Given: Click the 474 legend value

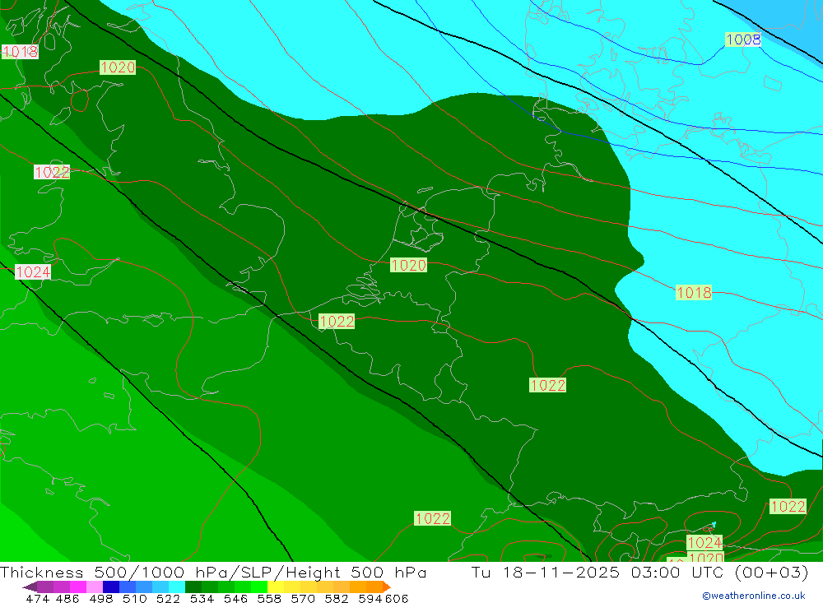Looking at the screenshot, I should point(38,599).
